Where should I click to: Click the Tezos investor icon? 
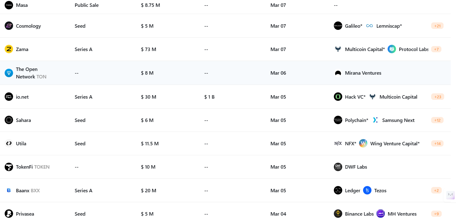tap(367, 190)
